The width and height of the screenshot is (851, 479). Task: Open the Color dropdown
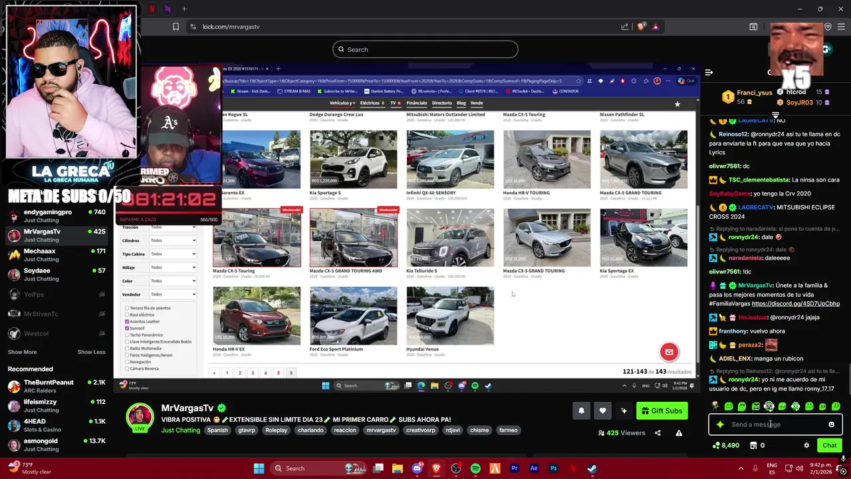(173, 281)
